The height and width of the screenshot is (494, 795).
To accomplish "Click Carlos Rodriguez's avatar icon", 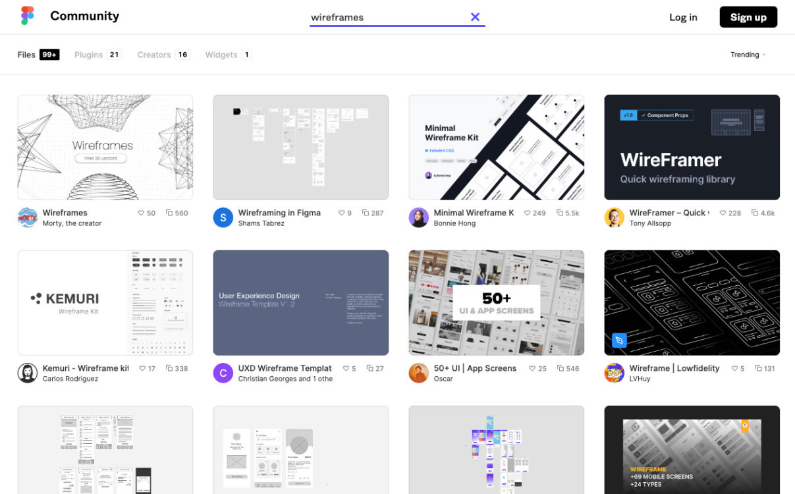I will (x=26, y=373).
